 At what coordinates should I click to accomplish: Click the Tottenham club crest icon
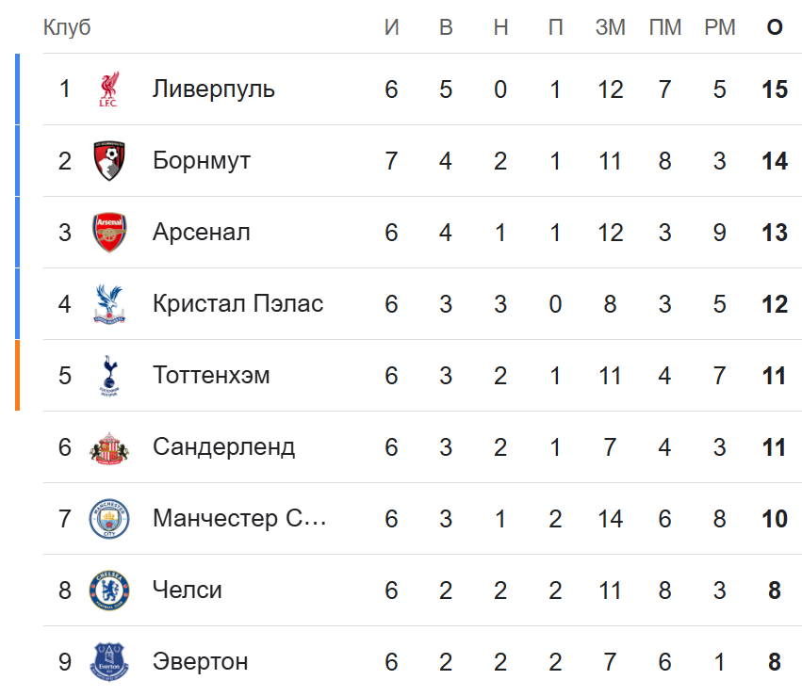(x=108, y=376)
